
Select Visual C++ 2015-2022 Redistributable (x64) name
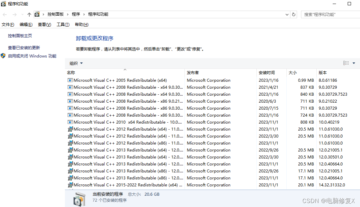pyautogui.click(x=128, y=185)
